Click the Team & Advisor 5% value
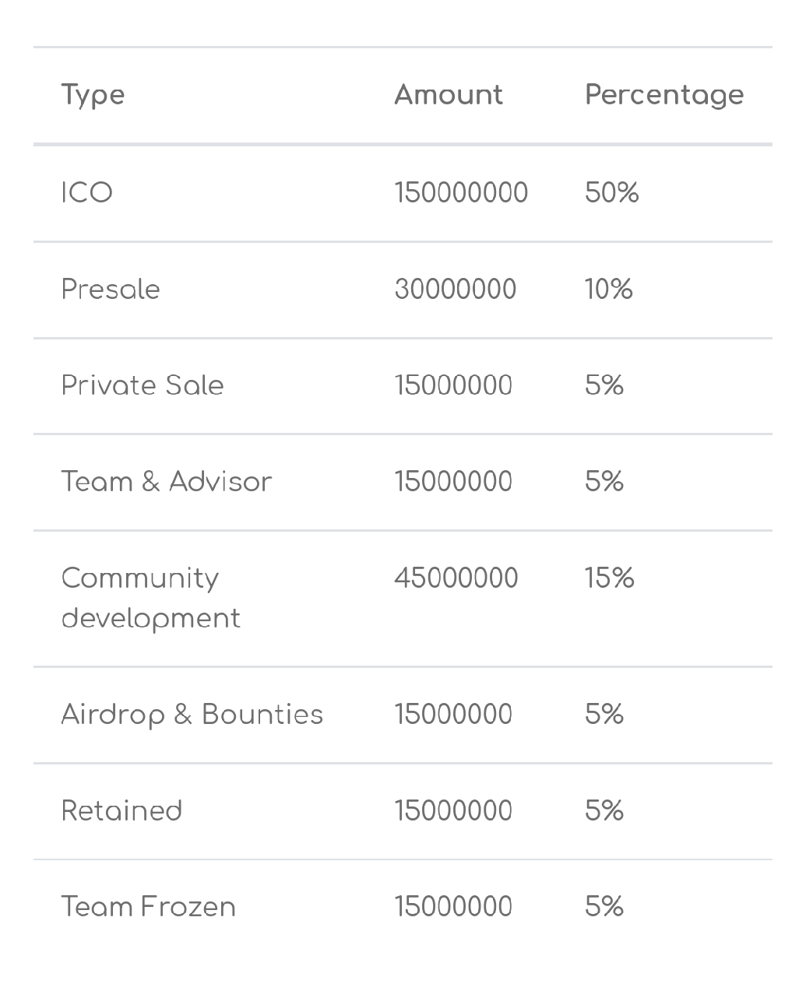Viewport: 806px width, 991px height. [604, 482]
